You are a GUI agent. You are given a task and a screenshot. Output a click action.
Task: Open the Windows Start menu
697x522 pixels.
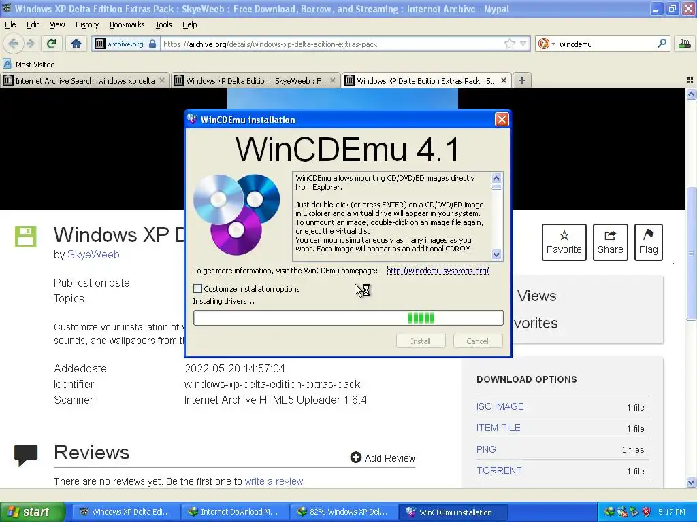tap(32, 512)
